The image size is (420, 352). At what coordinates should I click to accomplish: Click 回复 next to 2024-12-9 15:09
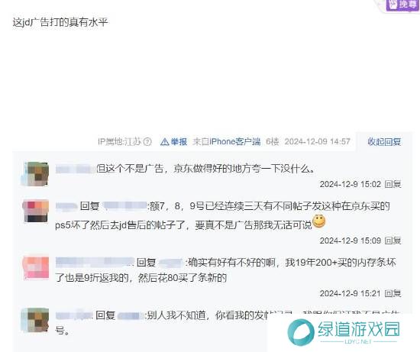click(x=393, y=241)
